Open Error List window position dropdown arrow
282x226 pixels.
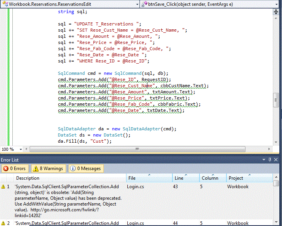(x=265, y=160)
